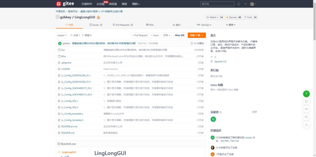Click the C language link
The width and height of the screenshot is (316, 157).
click(x=215, y=57)
